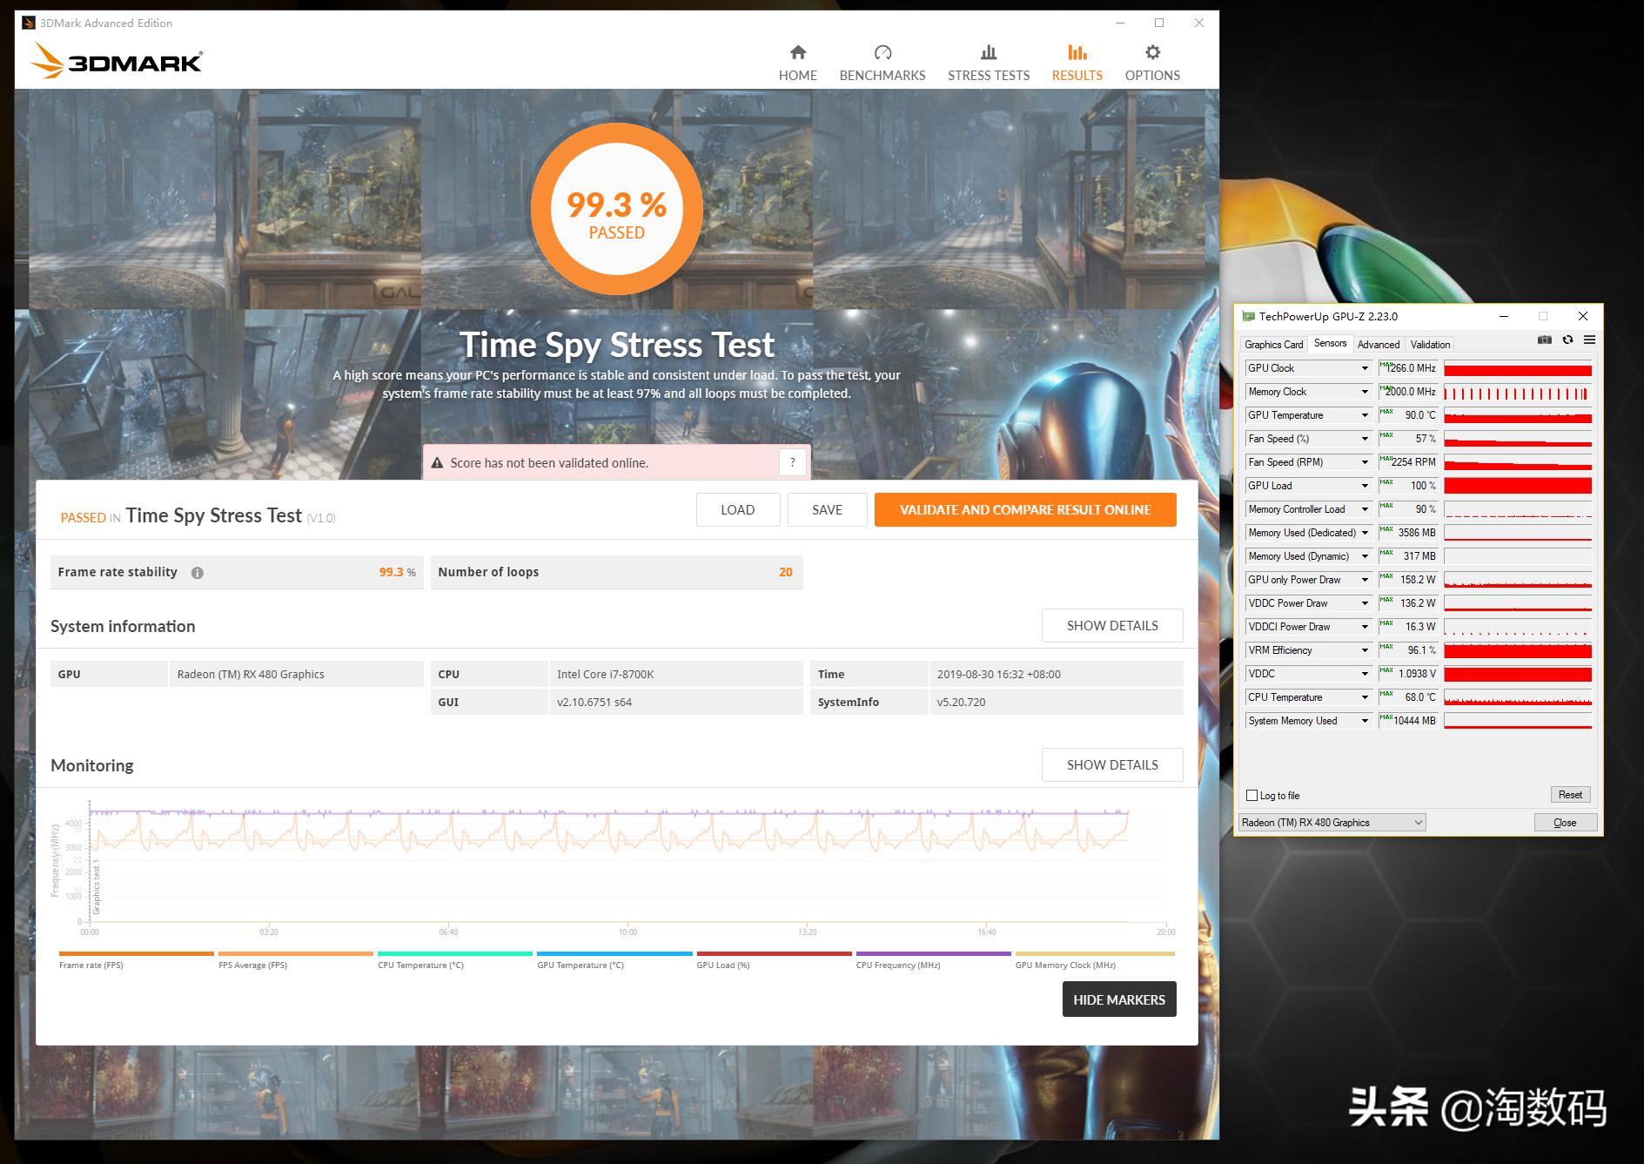1644x1164 pixels.
Task: Click the GPU Temperature 90.0 °C value
Action: click(x=1408, y=415)
